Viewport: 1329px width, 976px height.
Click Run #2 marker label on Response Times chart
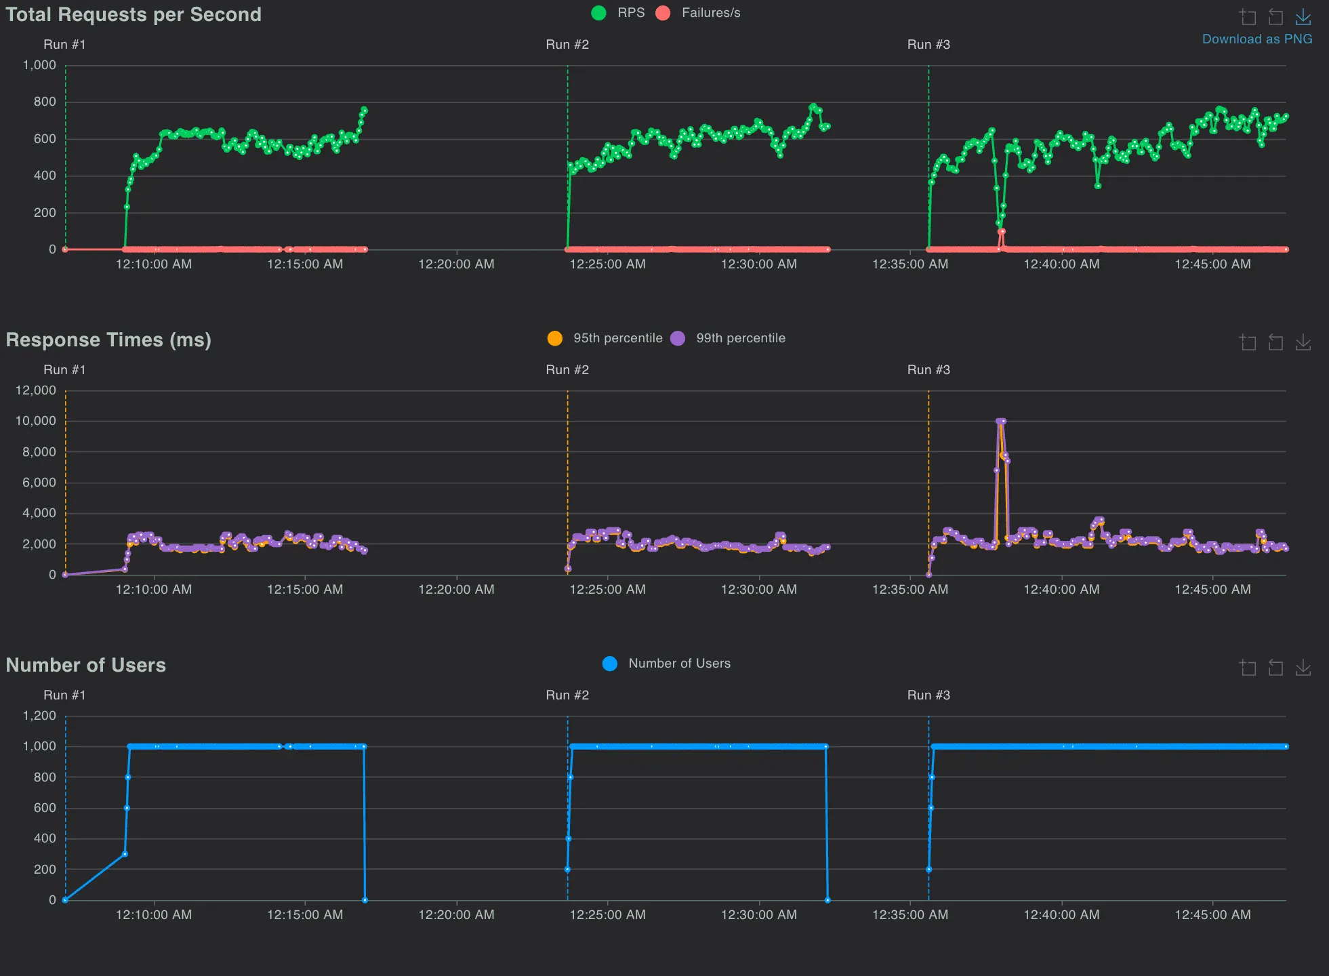pos(567,369)
